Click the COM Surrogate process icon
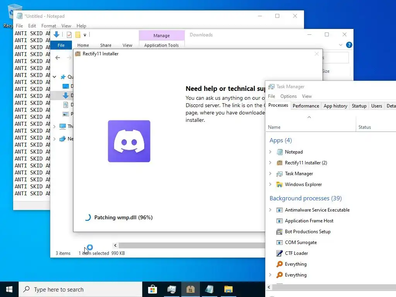This screenshot has width=396, height=297. tap(280, 242)
